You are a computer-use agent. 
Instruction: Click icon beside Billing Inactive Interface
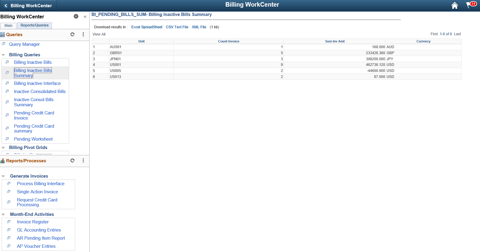7,83
